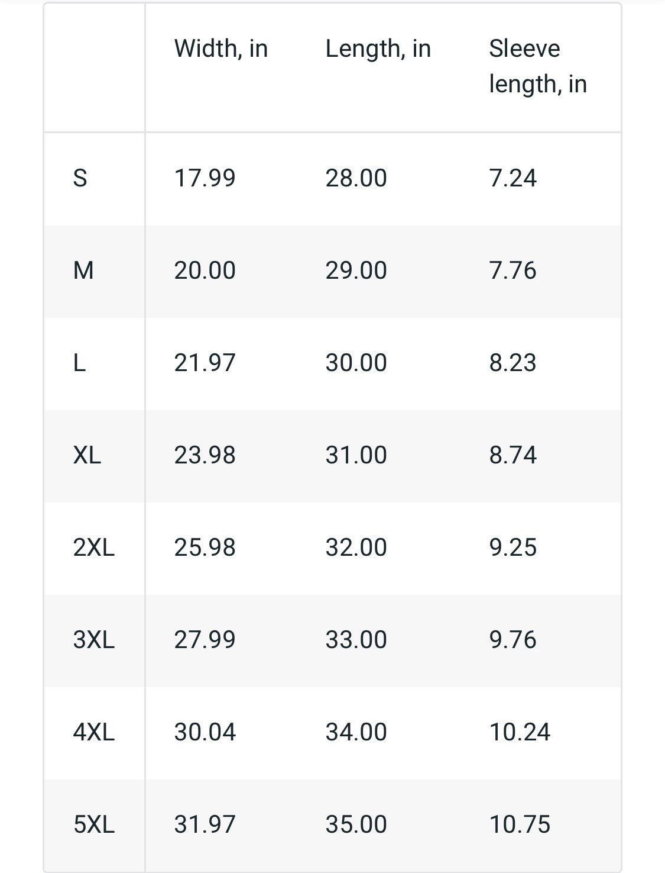The image size is (665, 873).
Task: Select the L size row label
Action: click(79, 363)
